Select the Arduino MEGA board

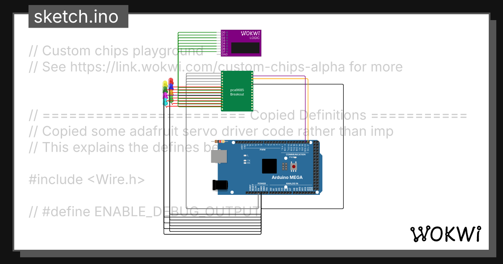point(270,168)
